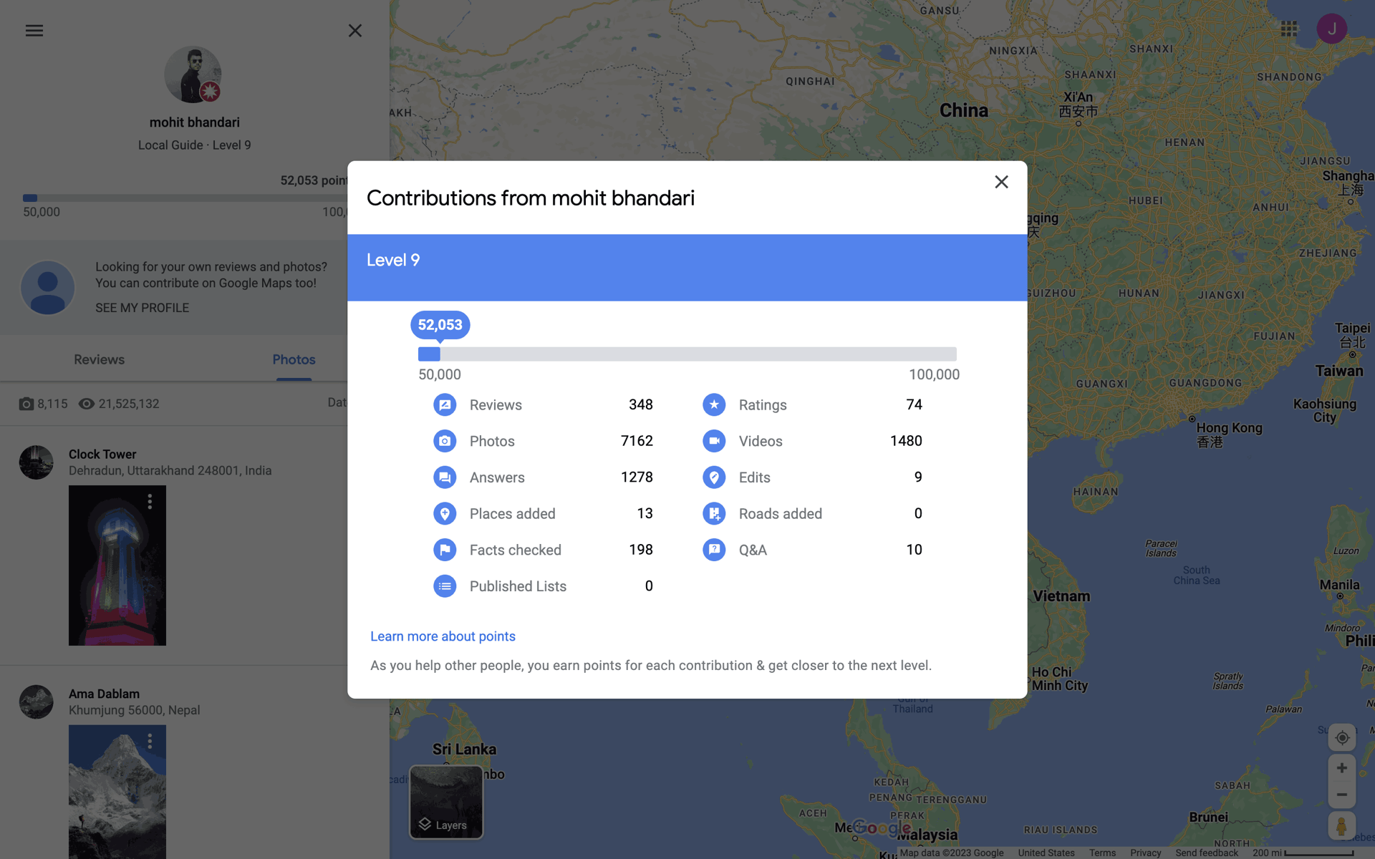The width and height of the screenshot is (1375, 859).
Task: Zoom out on the map
Action: [1342, 795]
